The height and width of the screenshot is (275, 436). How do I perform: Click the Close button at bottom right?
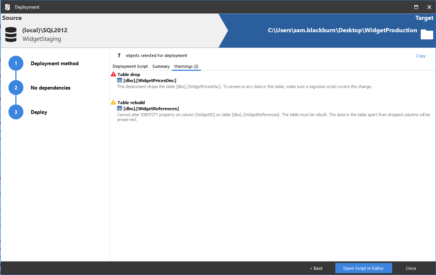(x=411, y=268)
